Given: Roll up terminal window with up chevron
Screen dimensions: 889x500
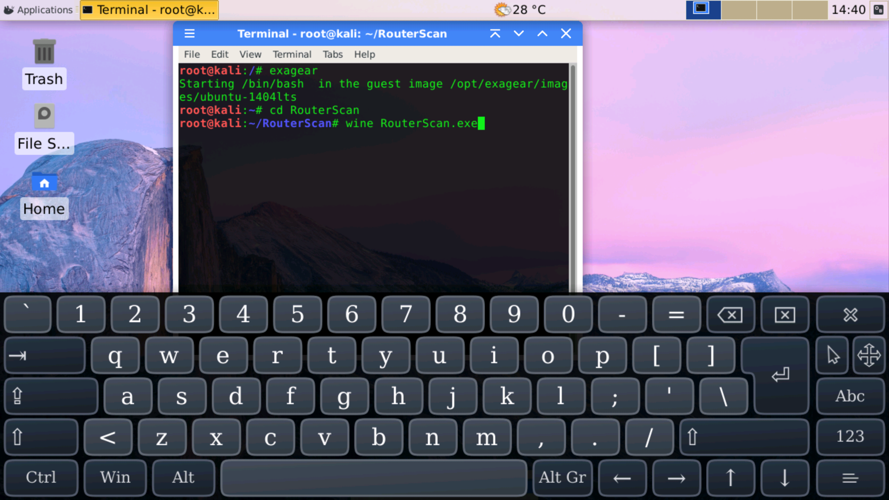Looking at the screenshot, I should click(495, 34).
